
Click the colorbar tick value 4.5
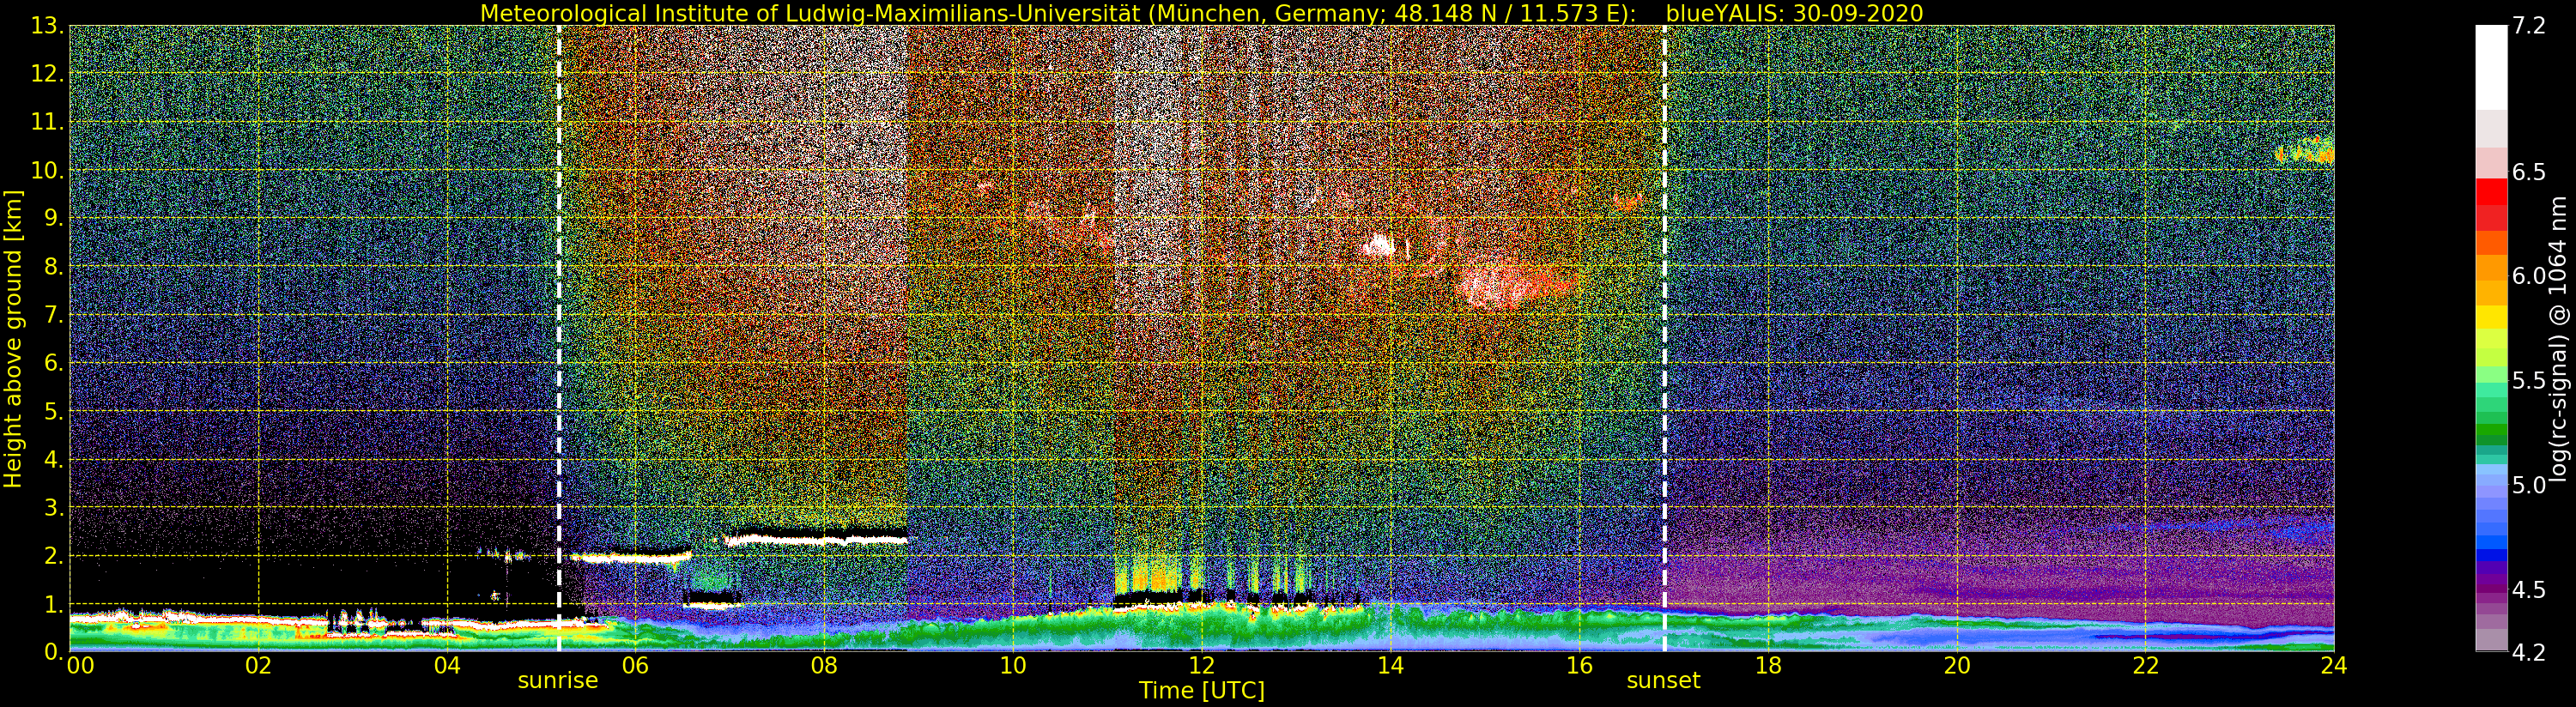[x=2529, y=590]
